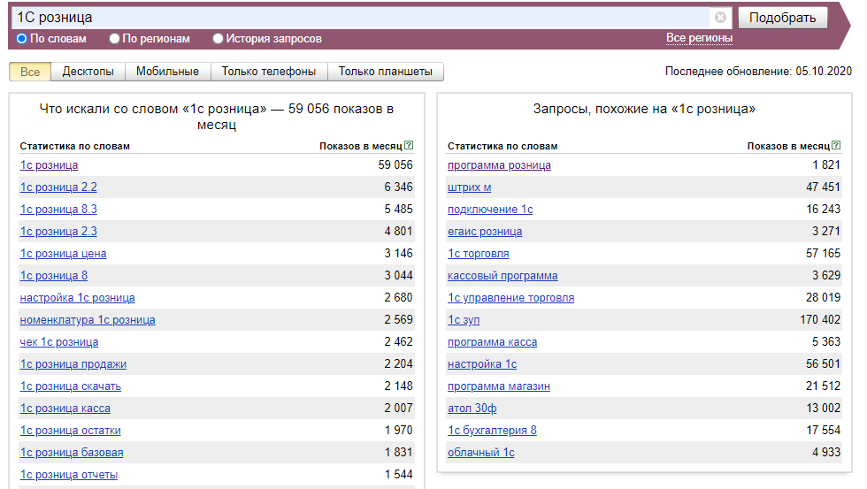Click help icon in right 'Показов в месяц' header
The width and height of the screenshot is (867, 489).
tap(837, 146)
